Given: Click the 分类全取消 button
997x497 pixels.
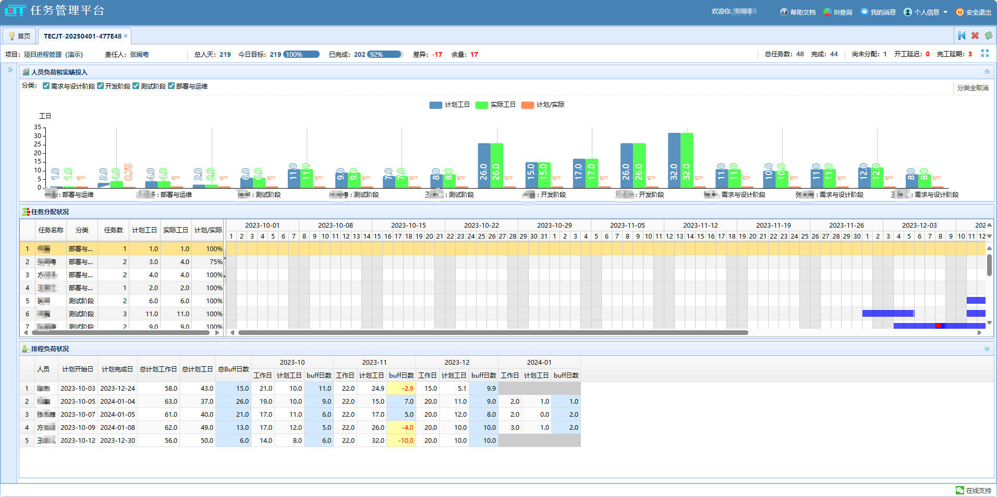Looking at the screenshot, I should [972, 88].
